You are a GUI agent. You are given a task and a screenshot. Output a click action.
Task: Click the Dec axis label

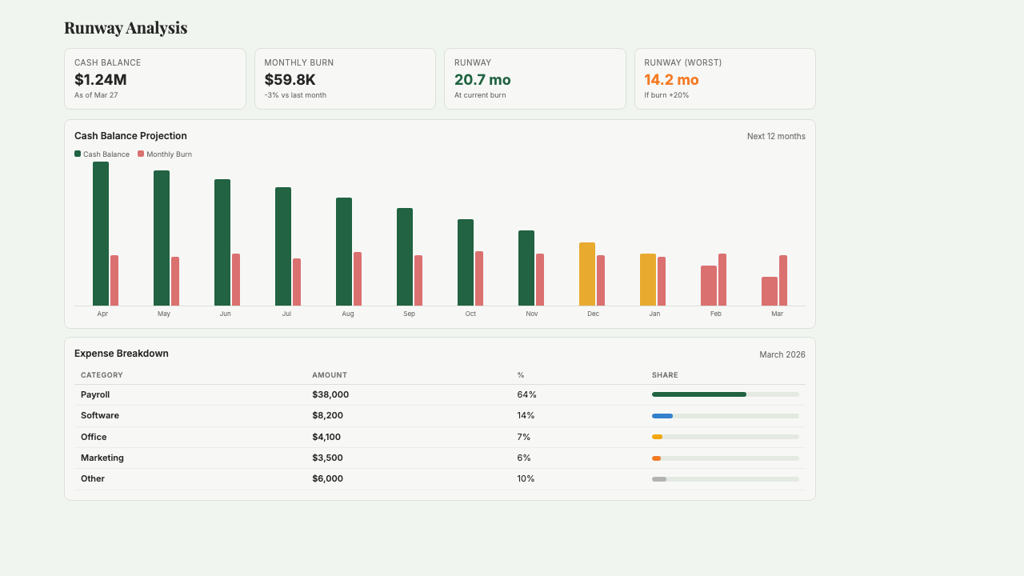click(593, 314)
